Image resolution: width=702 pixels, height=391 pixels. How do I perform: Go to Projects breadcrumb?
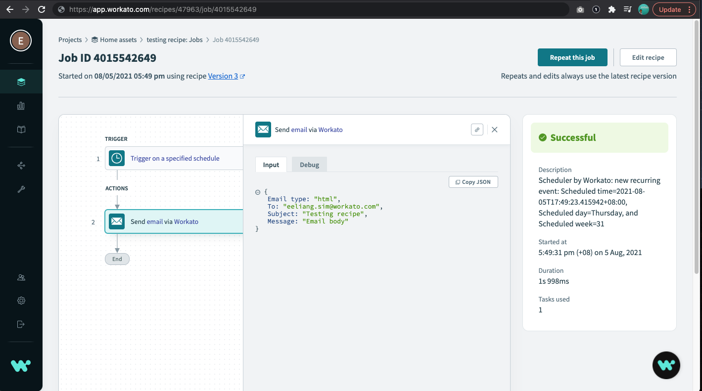70,40
